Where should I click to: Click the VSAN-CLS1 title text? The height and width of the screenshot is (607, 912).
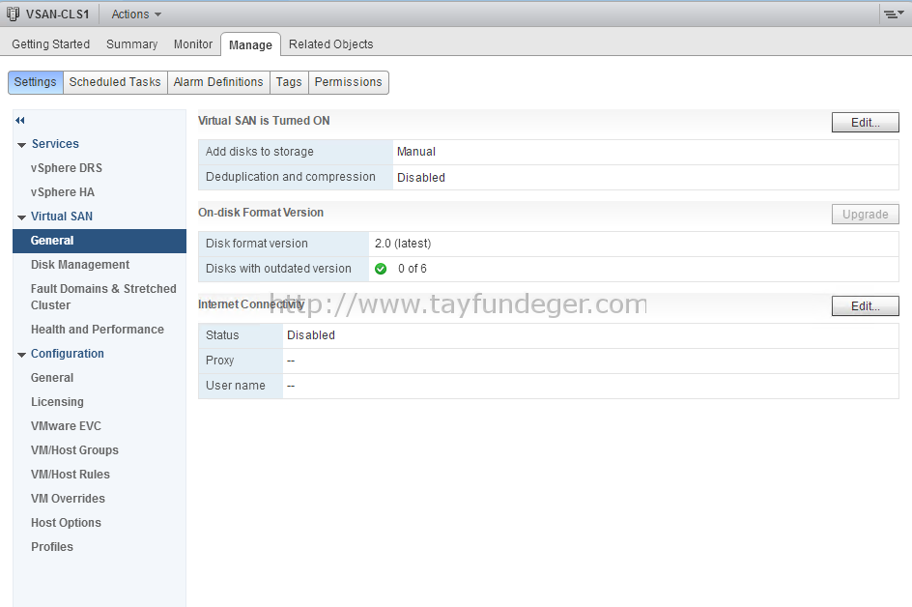(x=58, y=14)
